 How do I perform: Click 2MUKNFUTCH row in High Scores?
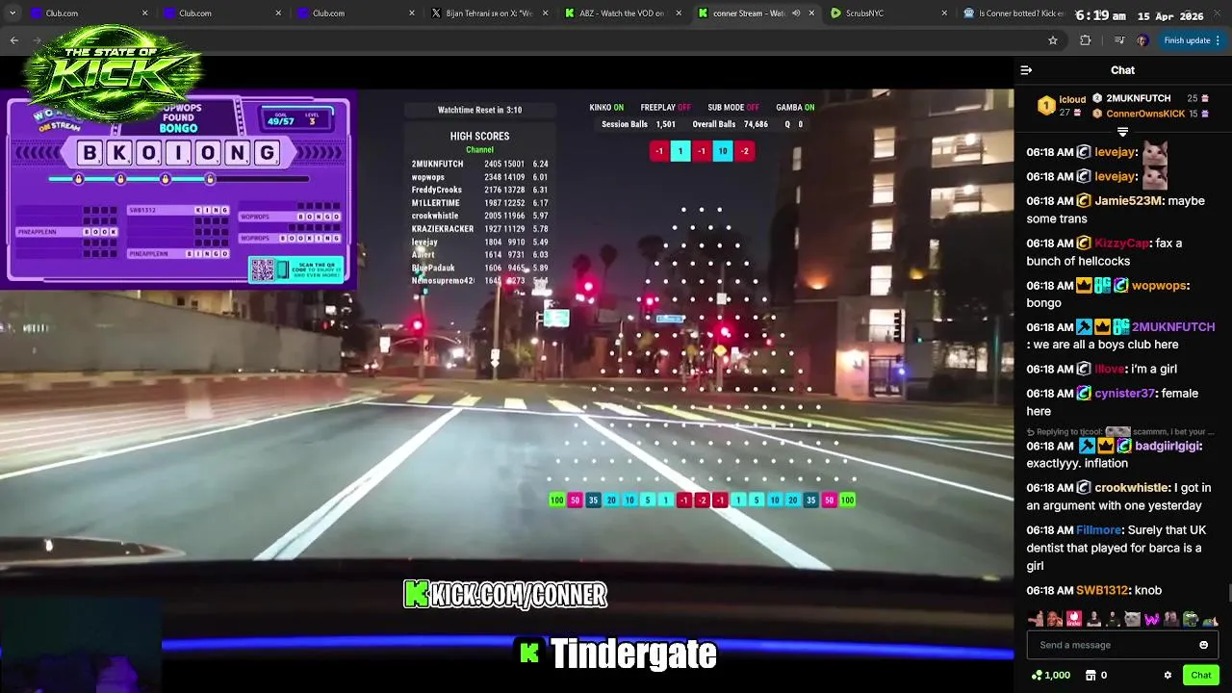tap(479, 165)
